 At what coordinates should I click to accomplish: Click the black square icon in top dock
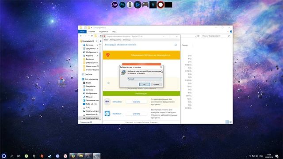(x=168, y=5)
